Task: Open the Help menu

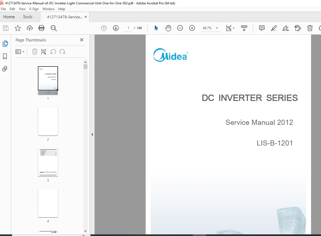Action: (62, 9)
